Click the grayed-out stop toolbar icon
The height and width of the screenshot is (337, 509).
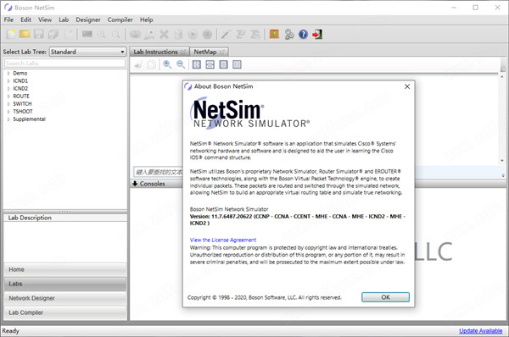pos(207,34)
